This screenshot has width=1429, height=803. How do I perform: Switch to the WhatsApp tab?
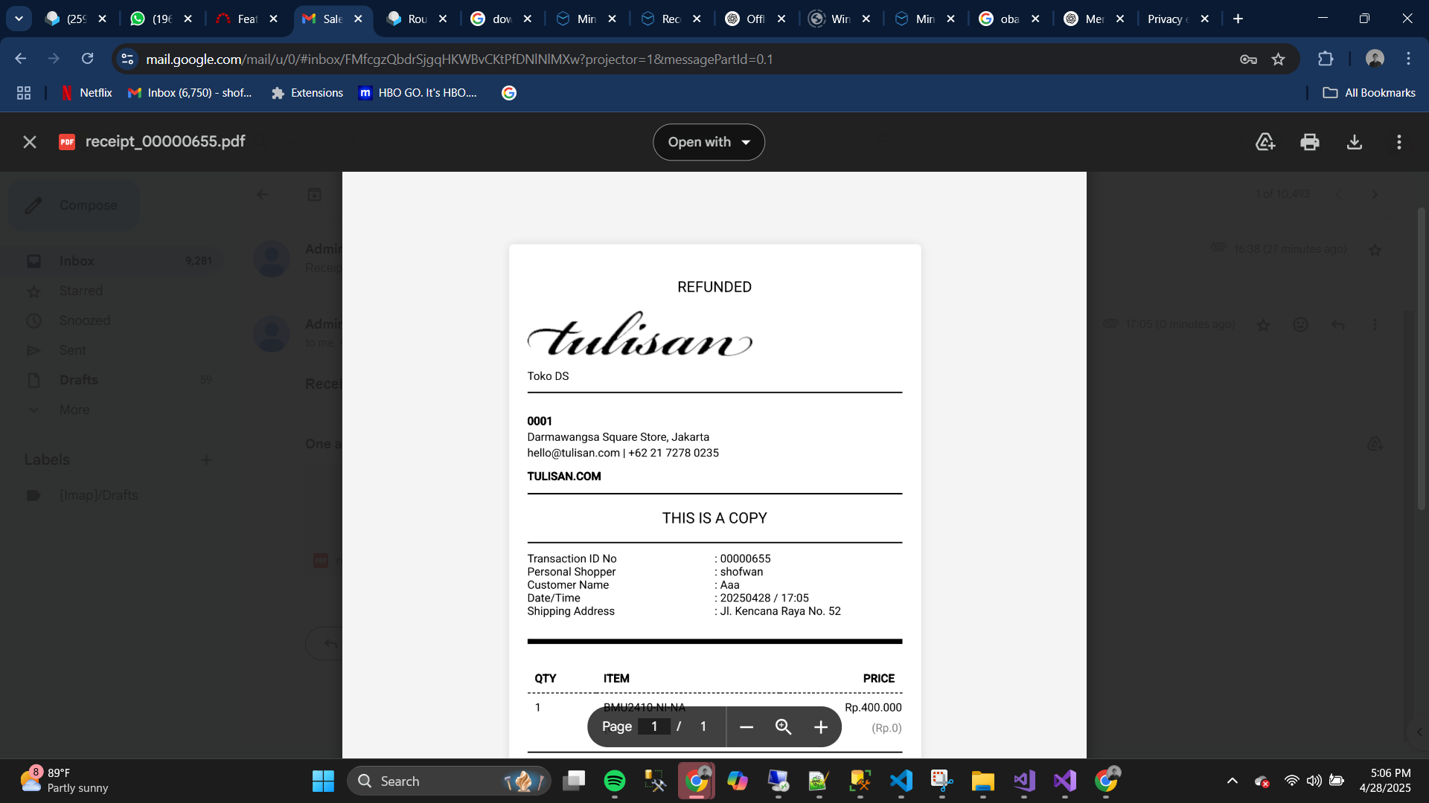(x=161, y=19)
